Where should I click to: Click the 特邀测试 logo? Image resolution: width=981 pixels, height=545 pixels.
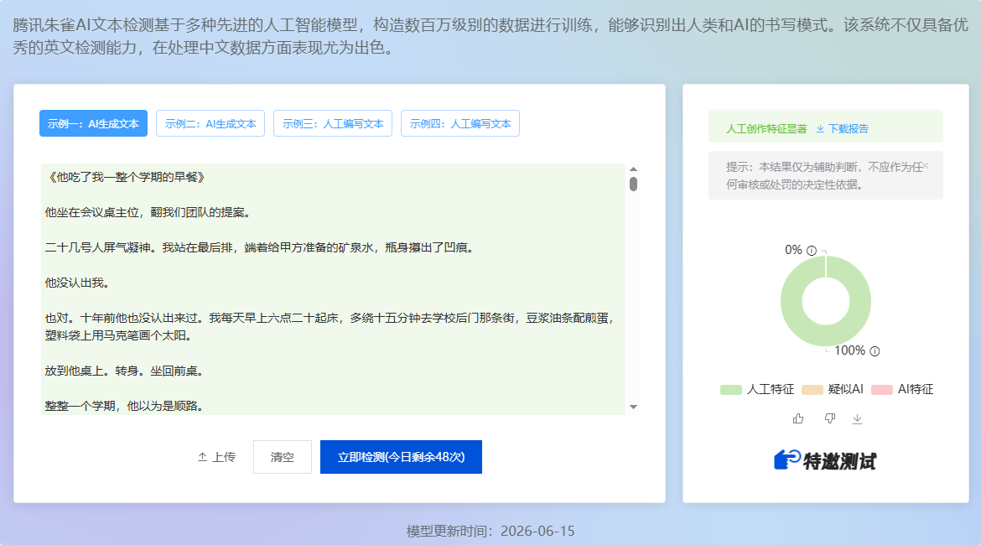pos(825,460)
